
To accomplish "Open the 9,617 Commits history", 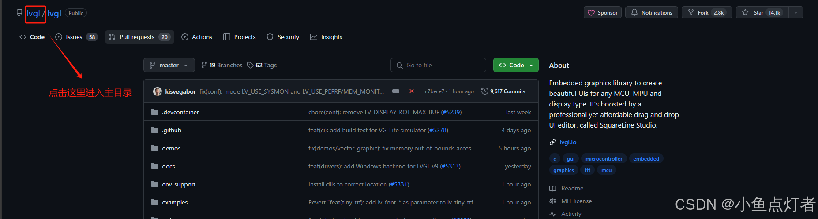I will tap(503, 91).
